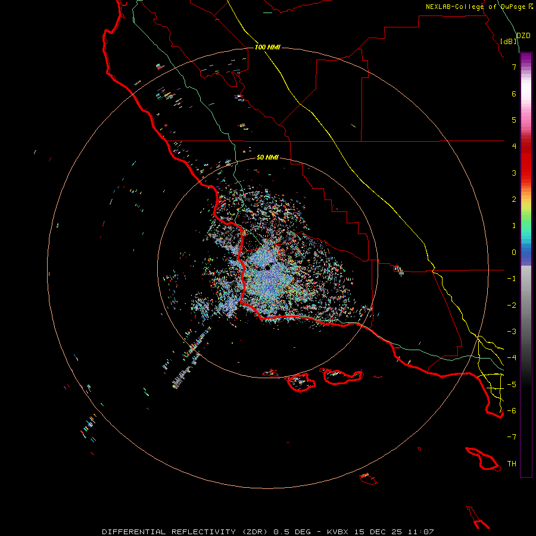
Task: Click the 11:07 time stamp in caption
Action: point(421,532)
